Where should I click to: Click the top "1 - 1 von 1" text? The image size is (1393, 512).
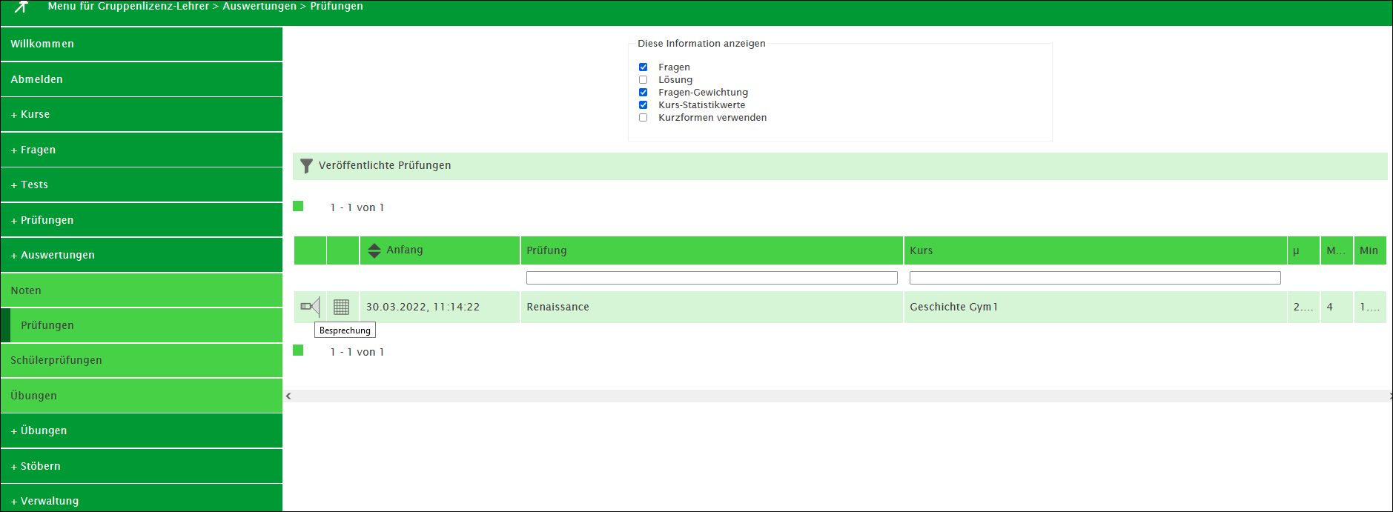click(x=357, y=207)
